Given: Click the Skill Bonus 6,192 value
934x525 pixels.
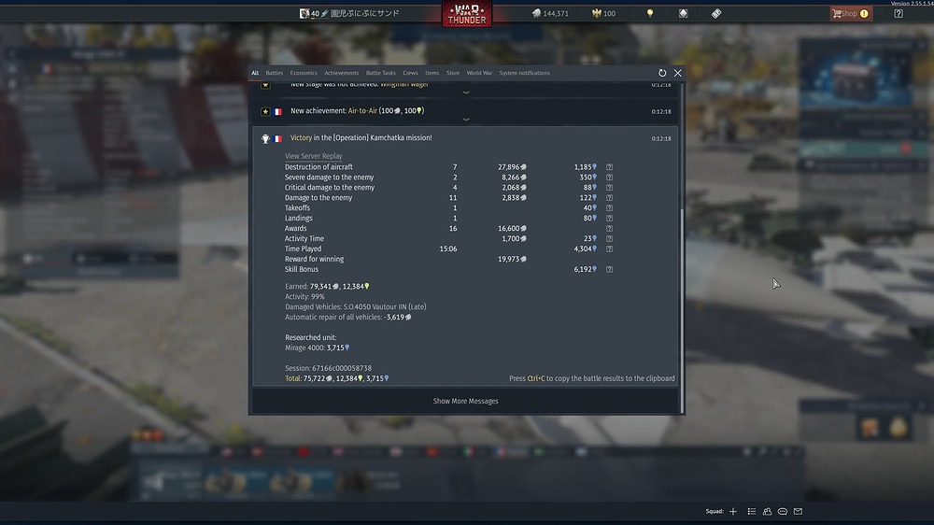Looking at the screenshot, I should click(585, 269).
